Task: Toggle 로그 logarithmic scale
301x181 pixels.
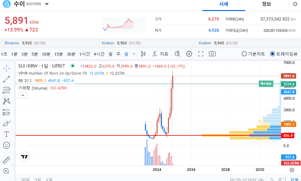Action: point(282,179)
